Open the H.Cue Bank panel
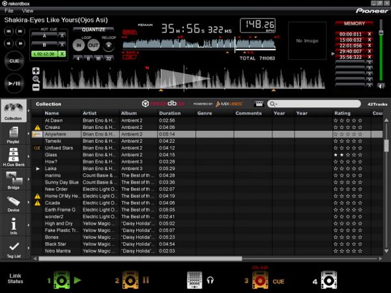Screen dimensions: 391x293 pos(14,157)
